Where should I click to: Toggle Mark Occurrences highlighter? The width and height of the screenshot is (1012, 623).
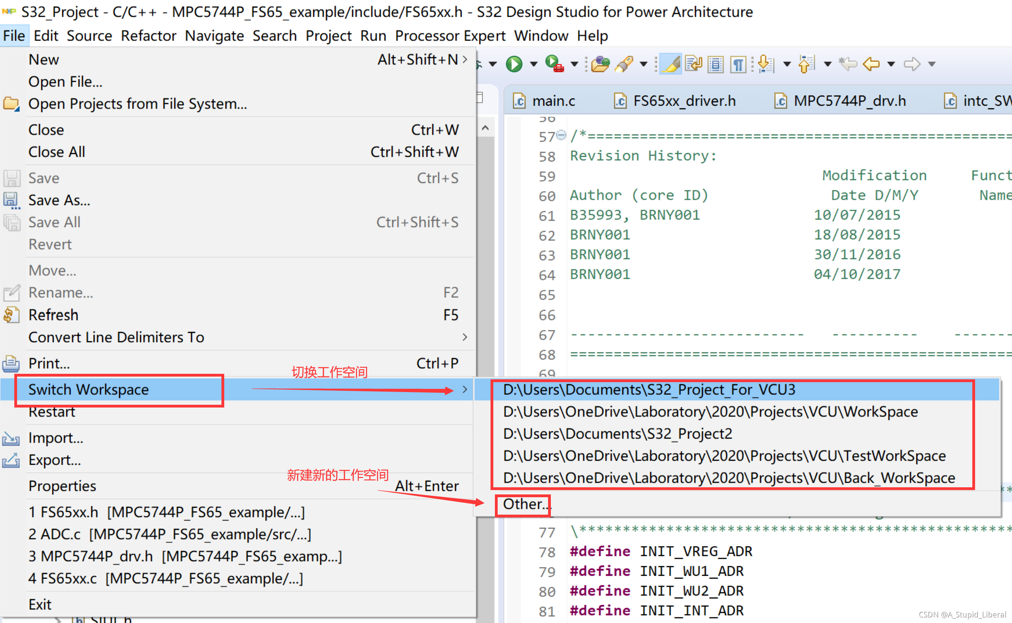click(671, 64)
